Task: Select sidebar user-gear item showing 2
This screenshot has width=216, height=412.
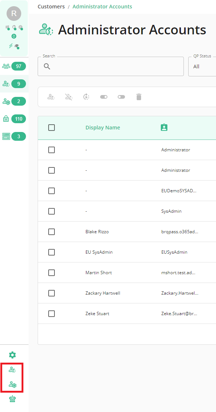Action: pos(14,101)
